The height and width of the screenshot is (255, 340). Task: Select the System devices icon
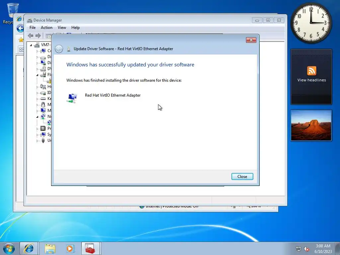(x=43, y=134)
